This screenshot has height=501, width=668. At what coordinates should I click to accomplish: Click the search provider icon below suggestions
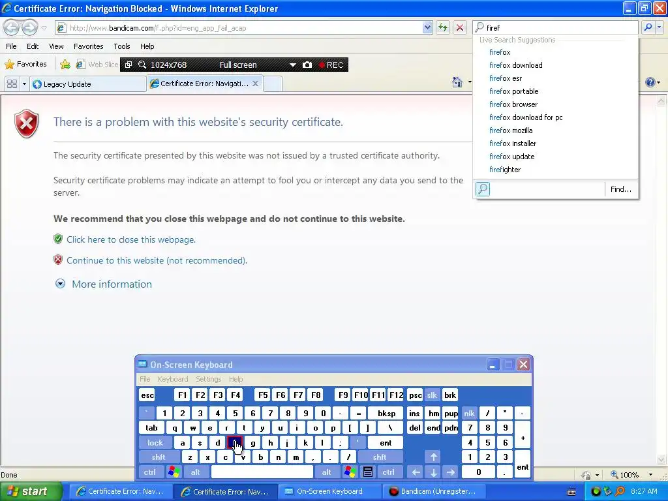[483, 189]
